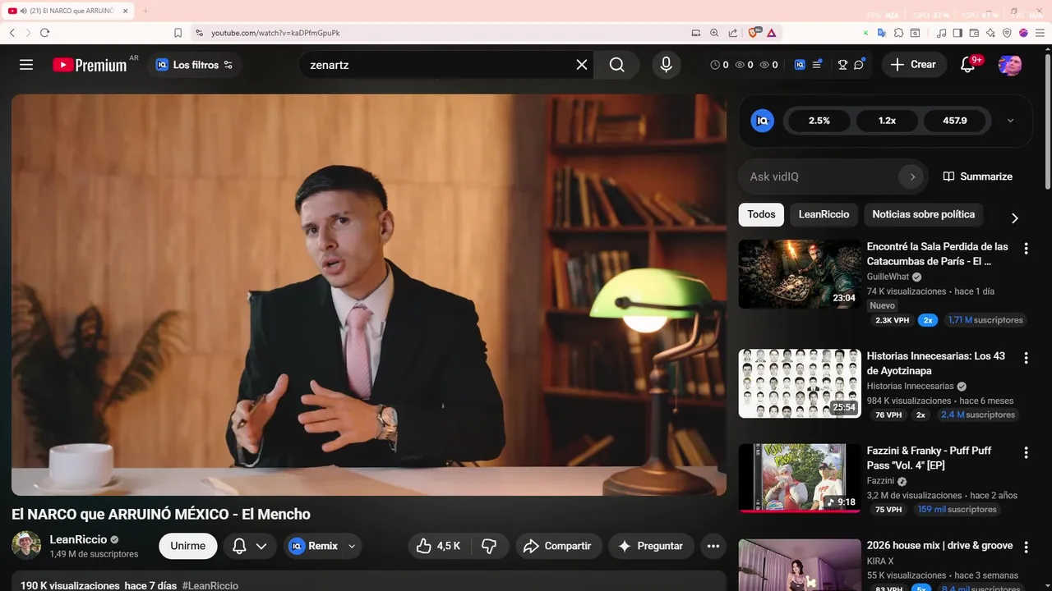Mute the El NARCO tab audio

tap(23, 11)
